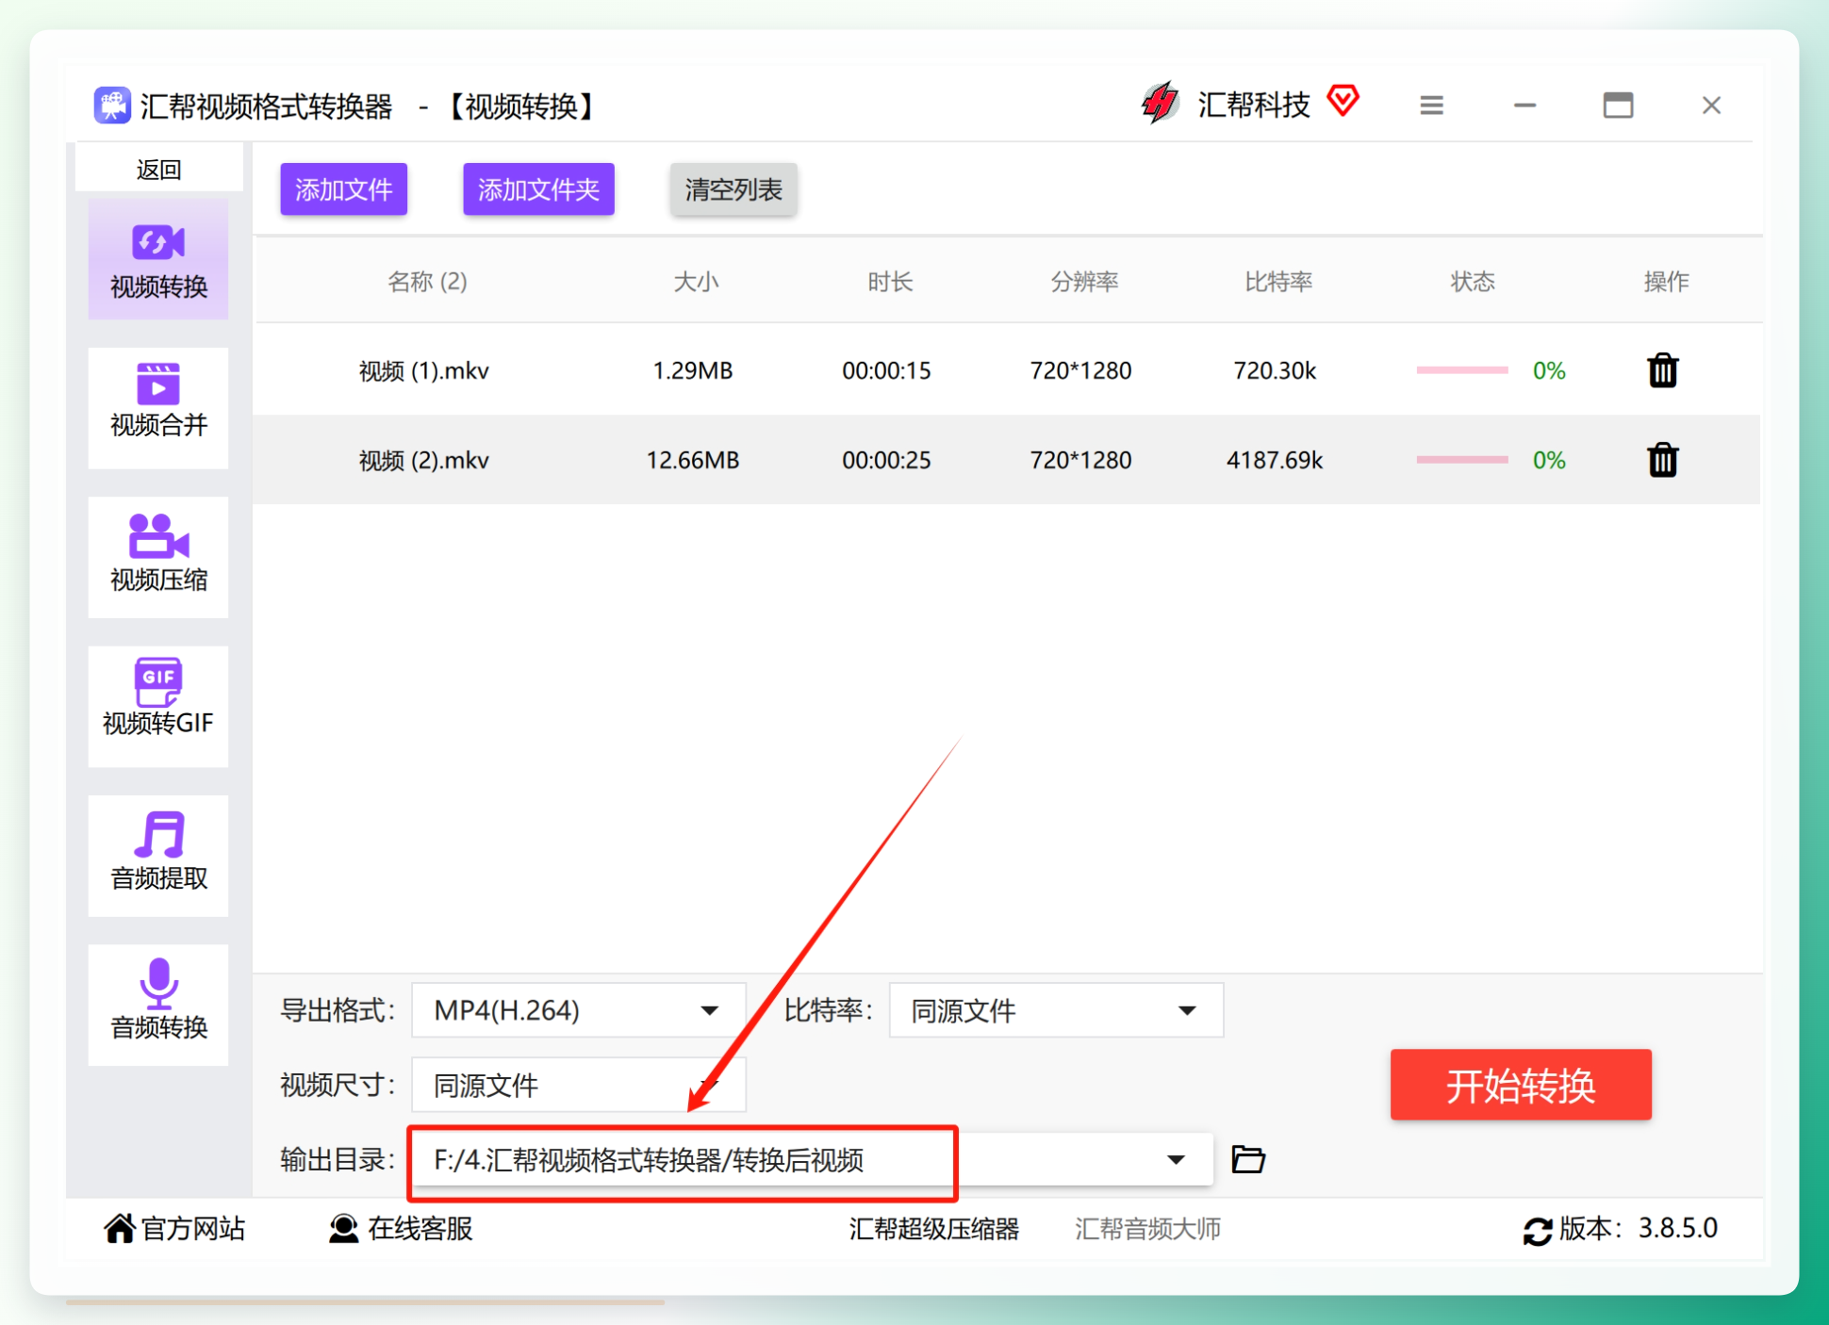
Task: Click version number 3.8.5.0
Action: [1677, 1228]
